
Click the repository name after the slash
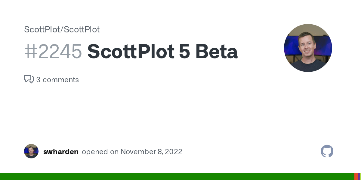pyautogui.click(x=82, y=30)
